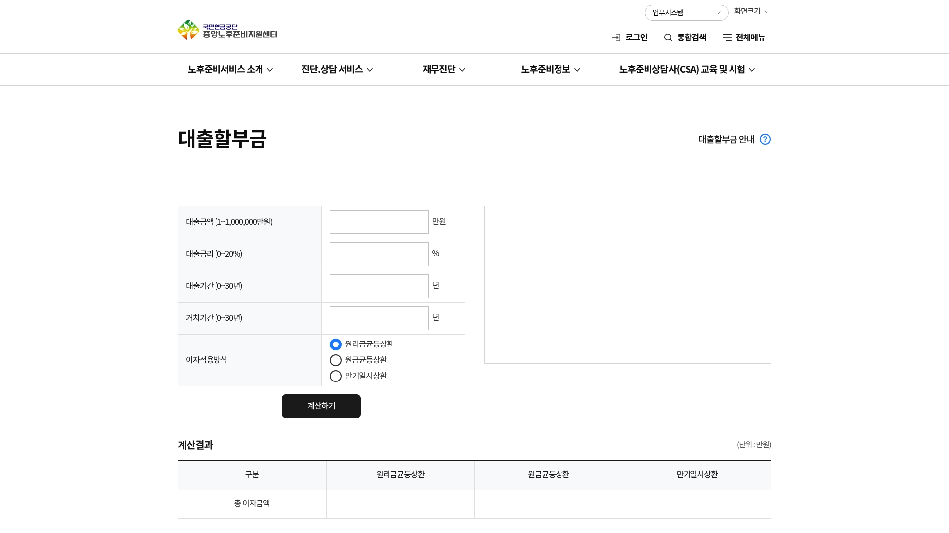This screenshot has height=533, width=949.
Task: Click the 거치기간 input field
Action: coord(379,318)
